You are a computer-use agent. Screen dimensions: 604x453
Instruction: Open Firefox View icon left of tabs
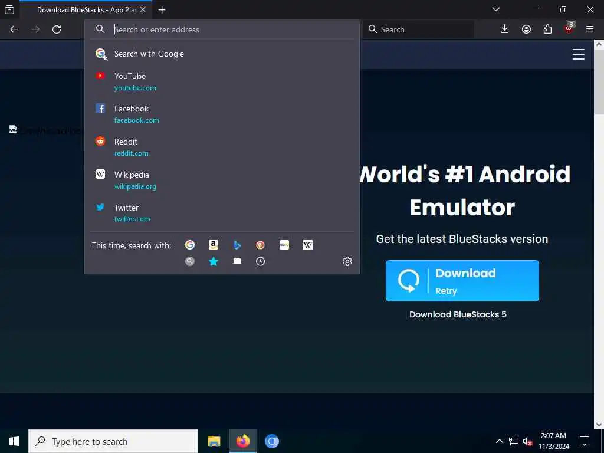click(x=9, y=9)
